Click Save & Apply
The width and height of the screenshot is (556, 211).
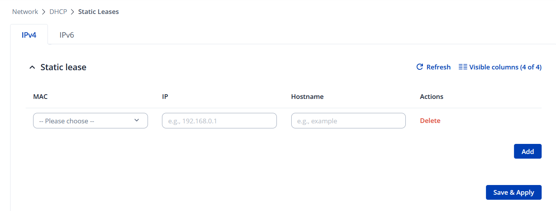pos(513,192)
